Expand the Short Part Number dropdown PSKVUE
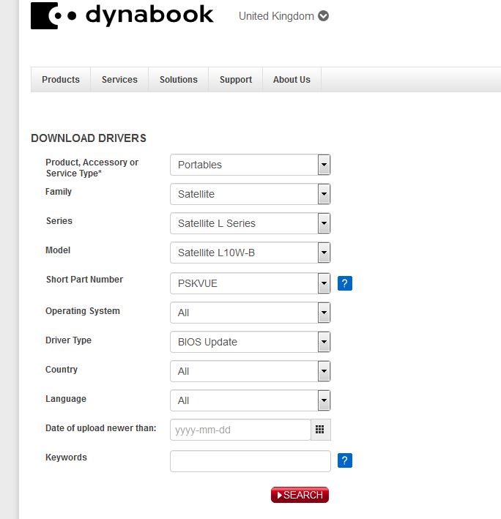 point(250,283)
